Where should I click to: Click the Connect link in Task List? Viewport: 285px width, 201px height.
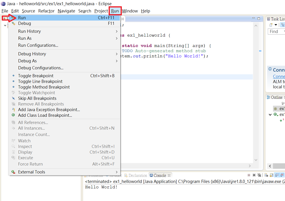pyautogui.click(x=279, y=76)
